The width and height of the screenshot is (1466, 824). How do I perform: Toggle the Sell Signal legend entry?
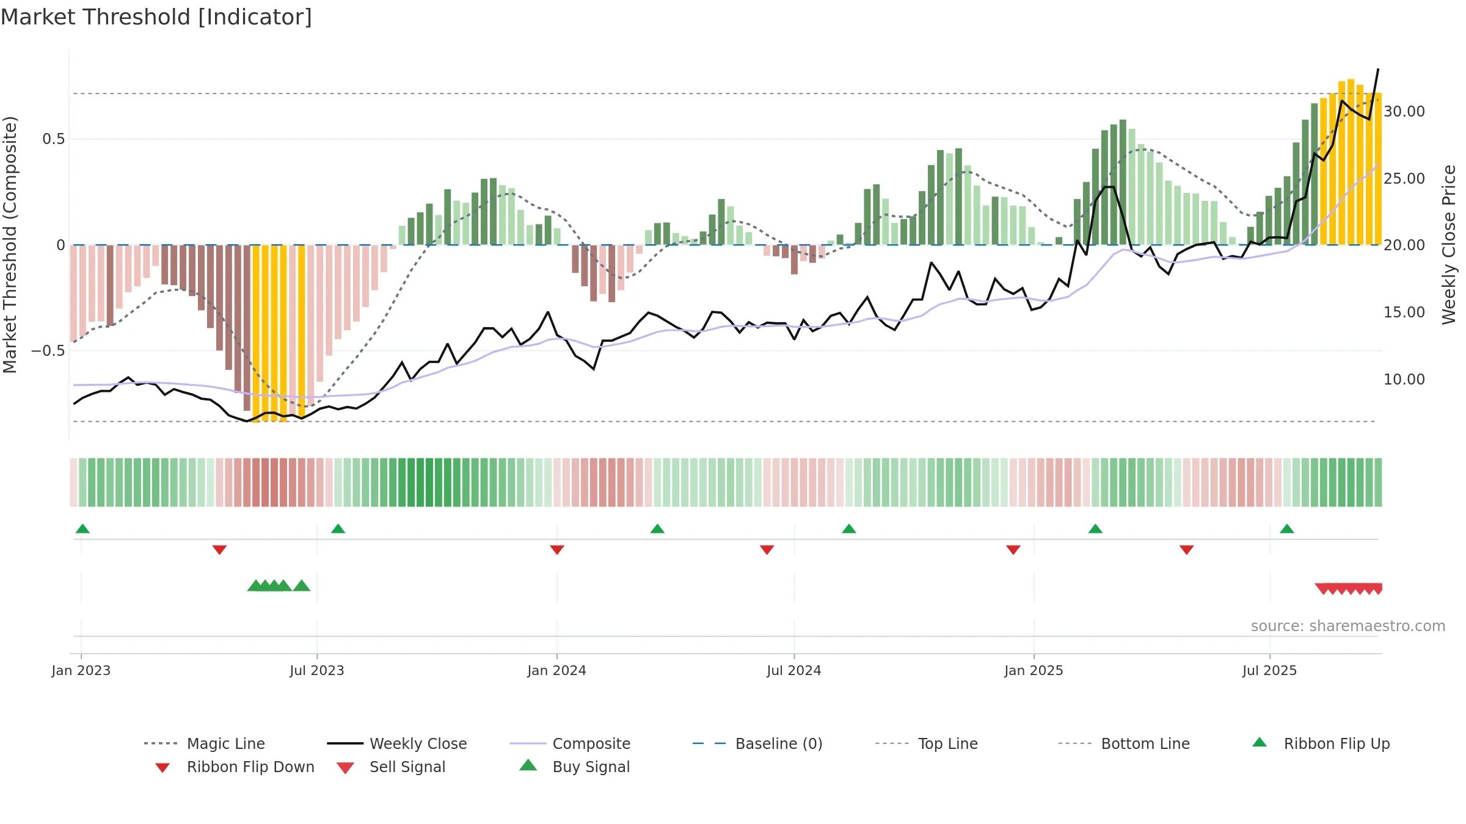[391, 767]
